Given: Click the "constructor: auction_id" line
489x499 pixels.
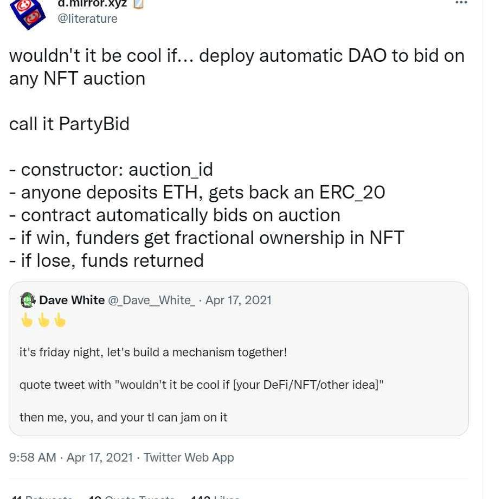Looking at the screenshot, I should point(111,170).
